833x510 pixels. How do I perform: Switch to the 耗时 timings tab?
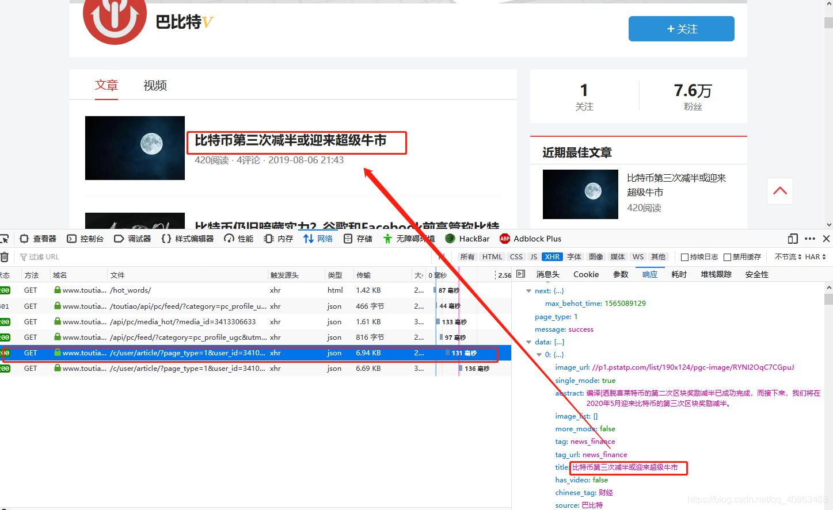(679, 274)
